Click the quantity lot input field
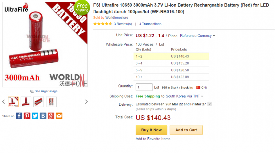 tap(144, 87)
